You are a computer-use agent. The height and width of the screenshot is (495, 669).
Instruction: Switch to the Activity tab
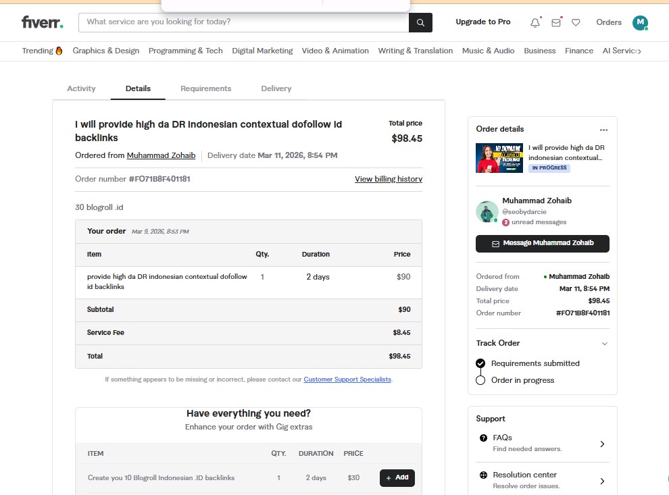(81, 88)
